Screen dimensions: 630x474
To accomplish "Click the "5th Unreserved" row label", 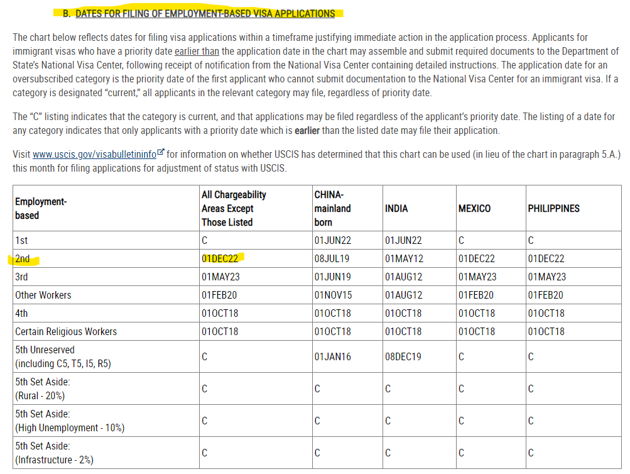I will click(63, 356).
